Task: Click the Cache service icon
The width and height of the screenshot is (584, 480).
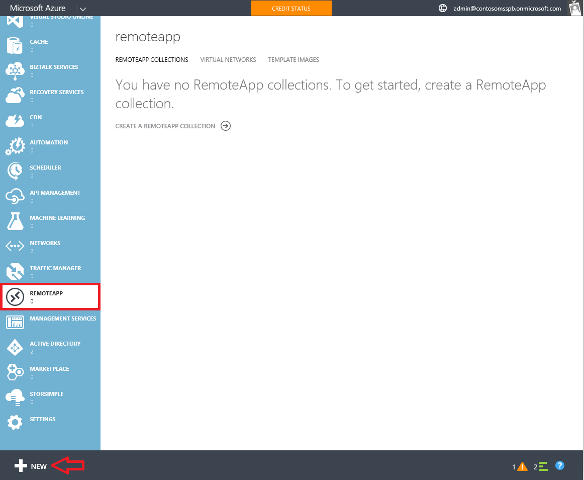Action: tap(15, 45)
